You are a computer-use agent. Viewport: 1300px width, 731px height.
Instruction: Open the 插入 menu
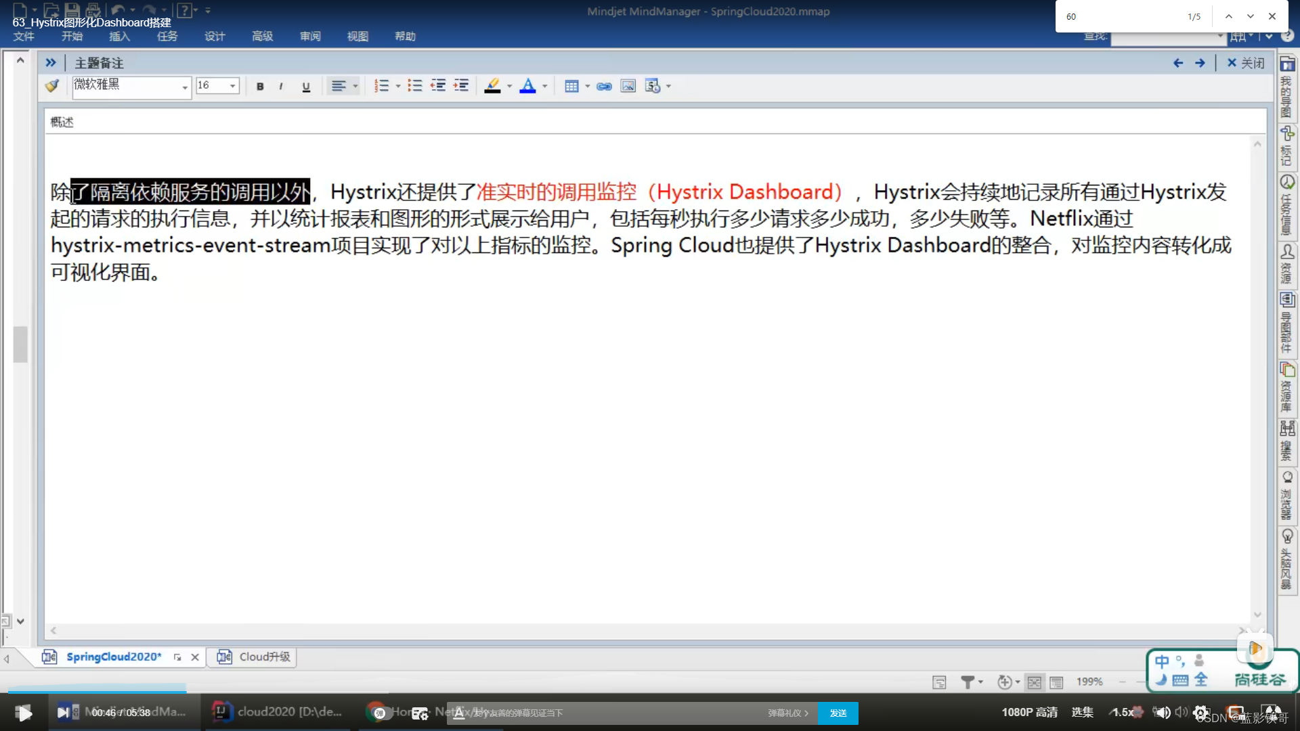[x=119, y=37]
